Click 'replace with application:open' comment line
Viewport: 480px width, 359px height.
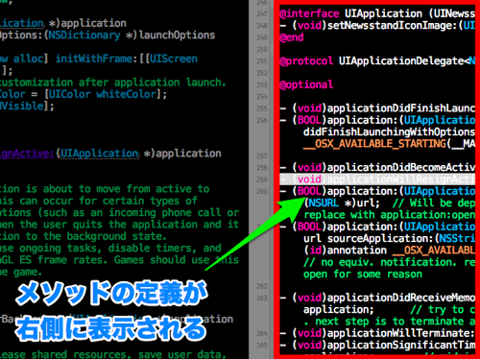[x=390, y=215]
